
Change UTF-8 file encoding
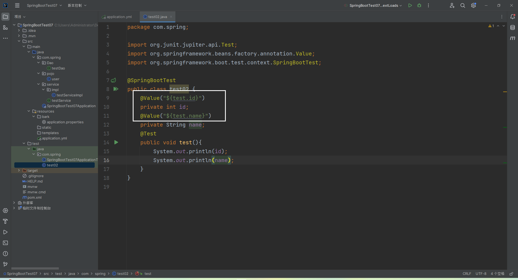[481, 274]
